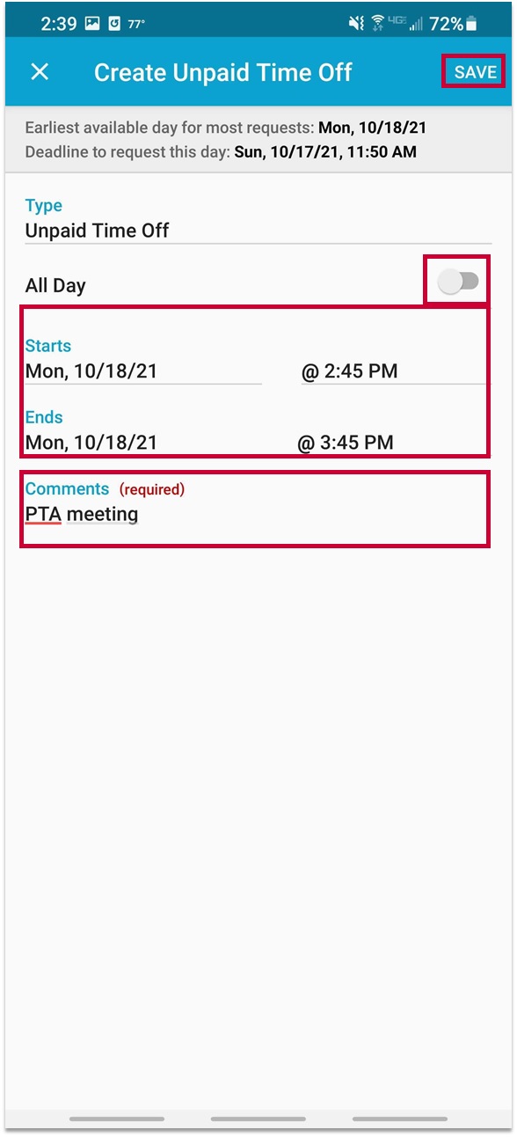Tap the 77° temperature indicator
This screenshot has height=1137, width=517.
136,25
